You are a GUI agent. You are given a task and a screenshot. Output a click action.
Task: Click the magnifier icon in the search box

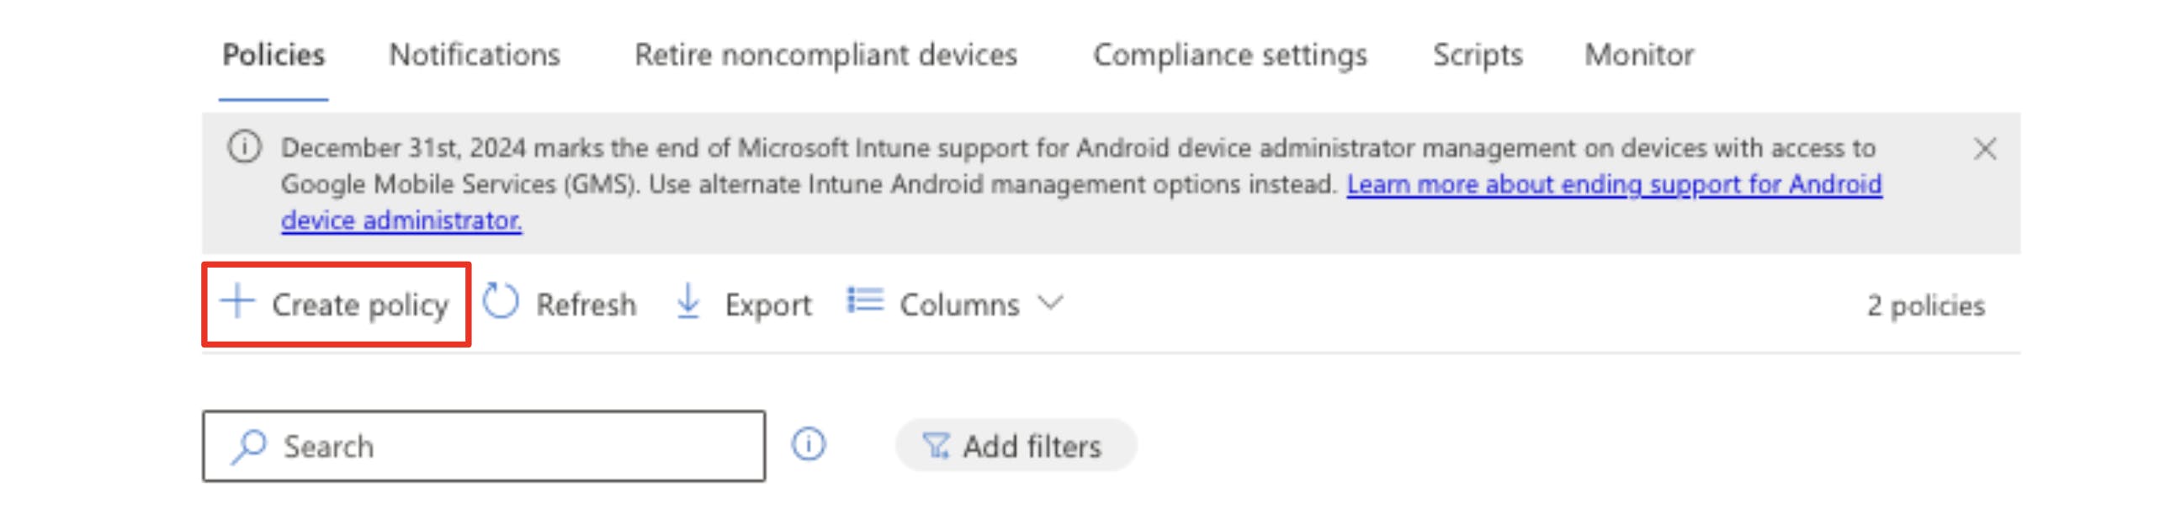click(x=249, y=446)
